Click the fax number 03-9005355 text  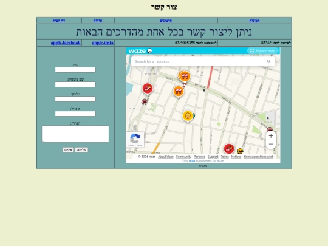[185, 43]
